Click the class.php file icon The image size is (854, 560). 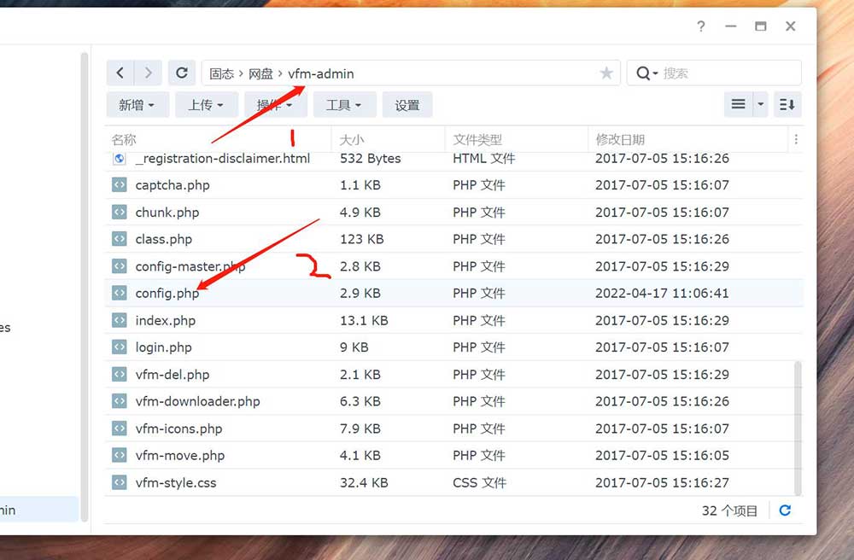pos(120,239)
